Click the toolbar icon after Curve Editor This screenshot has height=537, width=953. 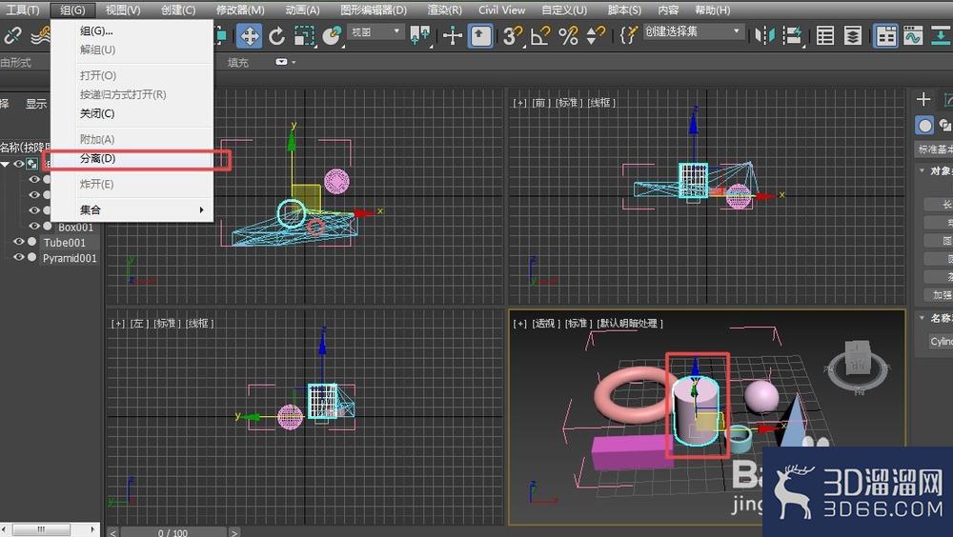tap(941, 36)
